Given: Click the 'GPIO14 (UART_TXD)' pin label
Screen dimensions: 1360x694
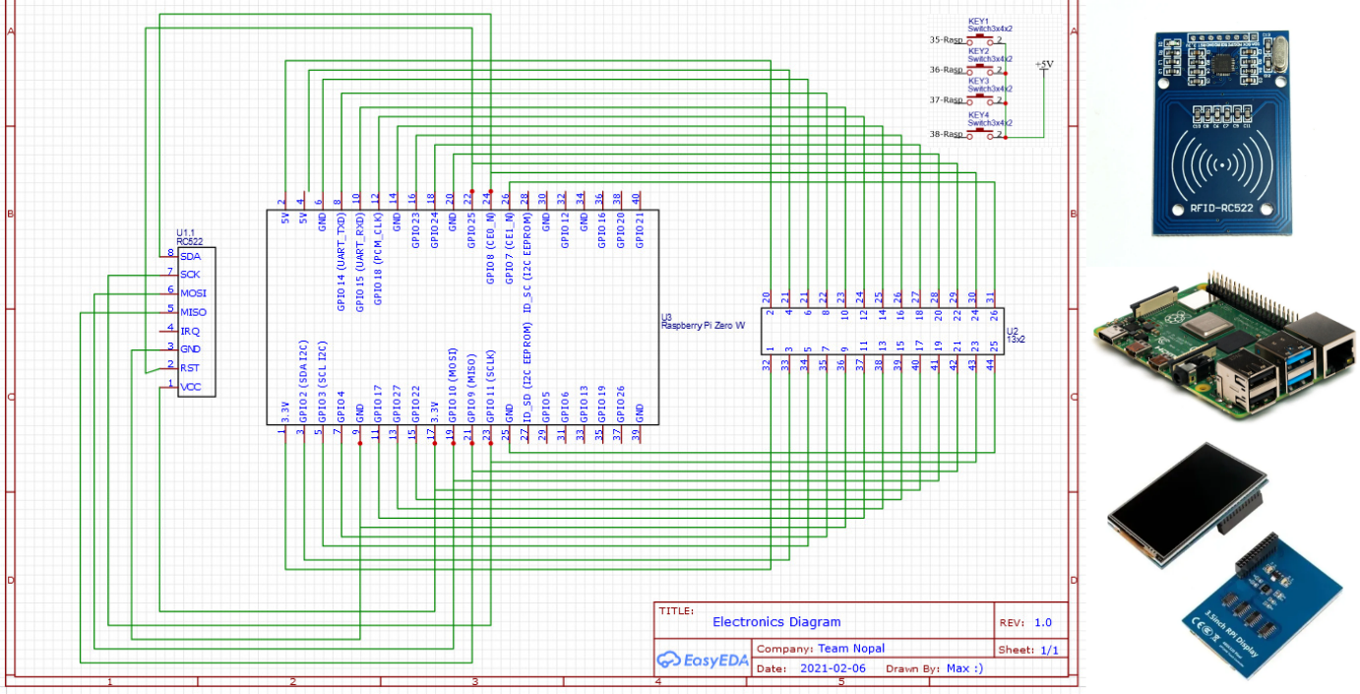Looking at the screenshot, I should point(340,264).
